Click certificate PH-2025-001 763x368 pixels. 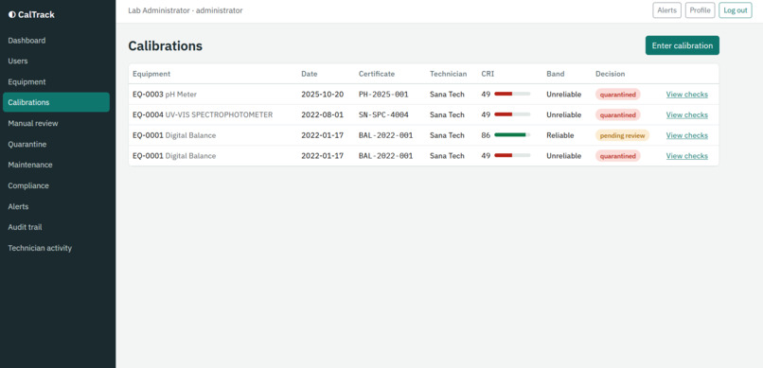383,95
